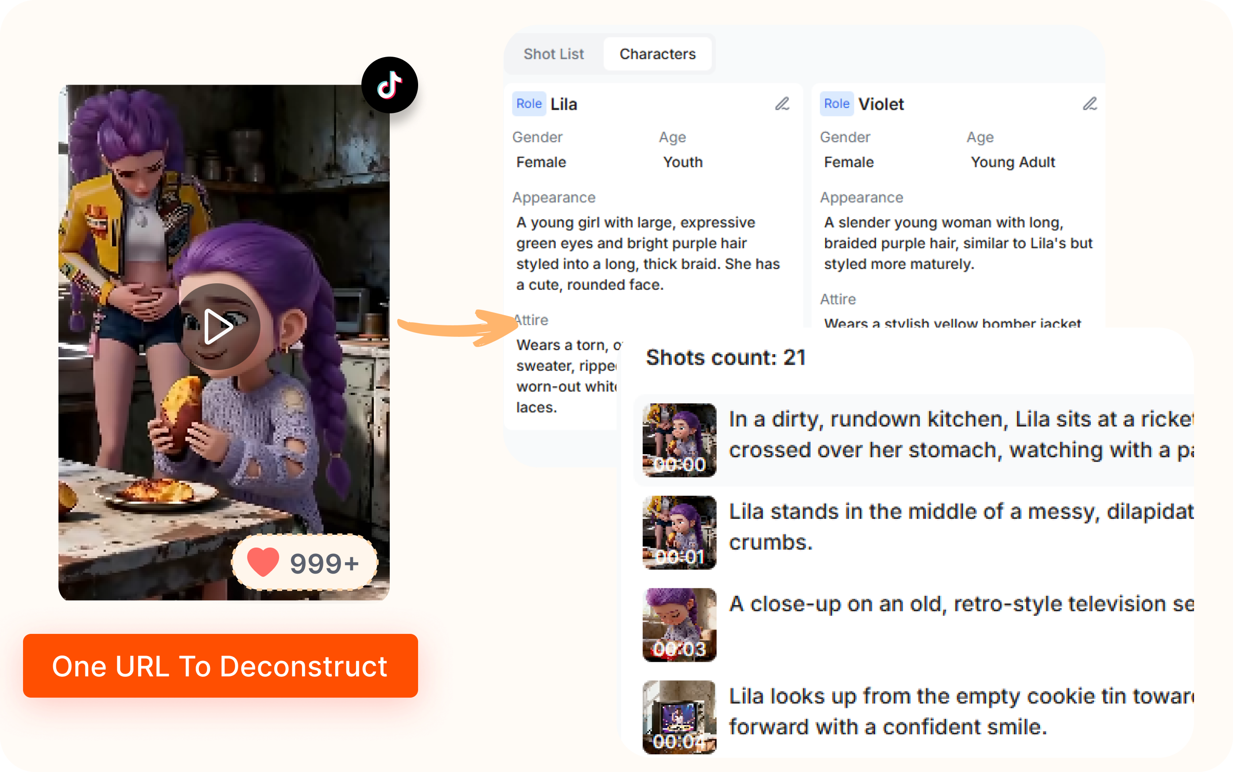Click the heart icon on the likes badge
1233x772 pixels.
263,562
